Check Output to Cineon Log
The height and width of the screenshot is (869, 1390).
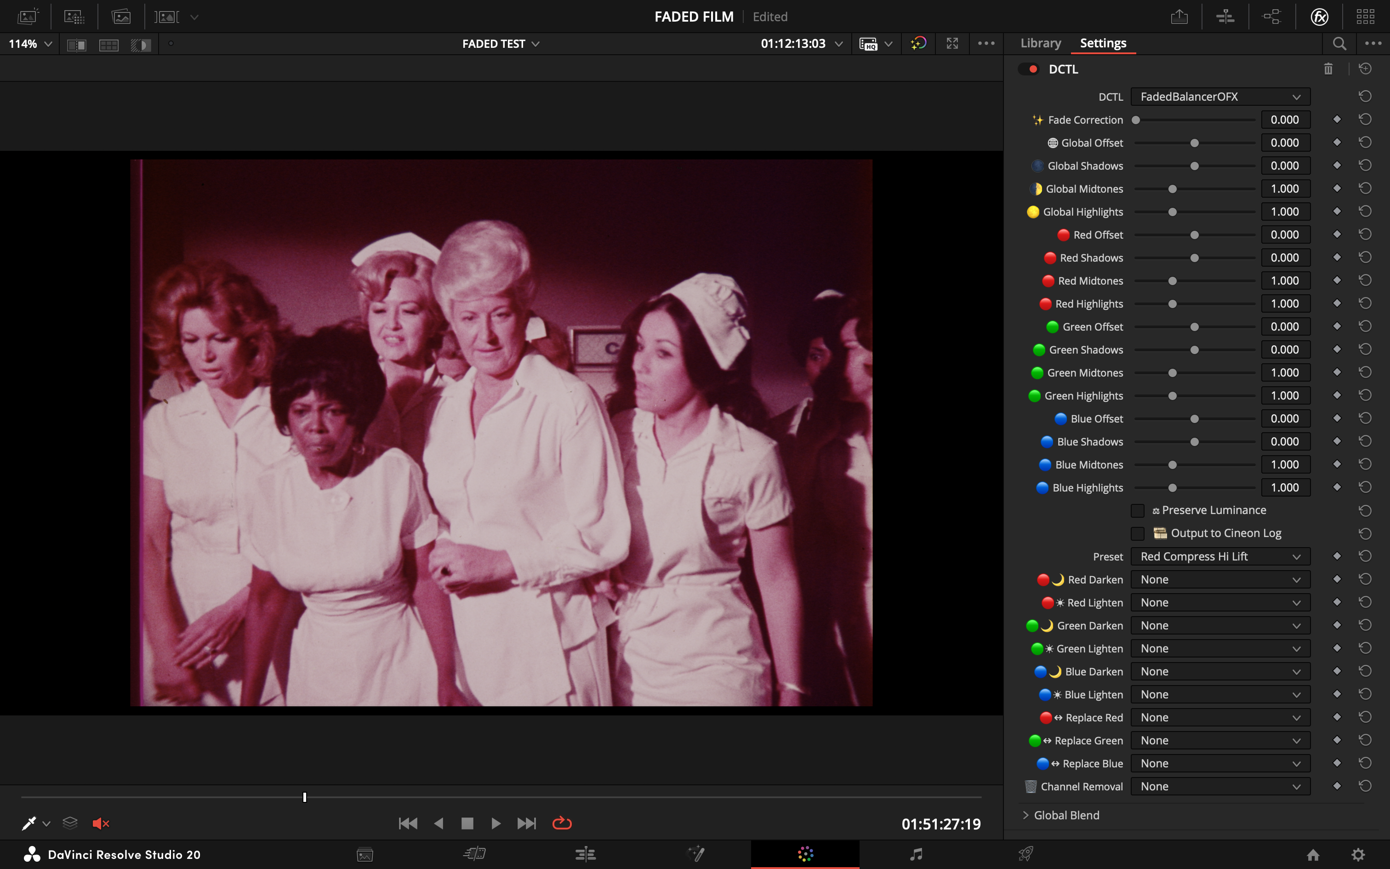1137,533
